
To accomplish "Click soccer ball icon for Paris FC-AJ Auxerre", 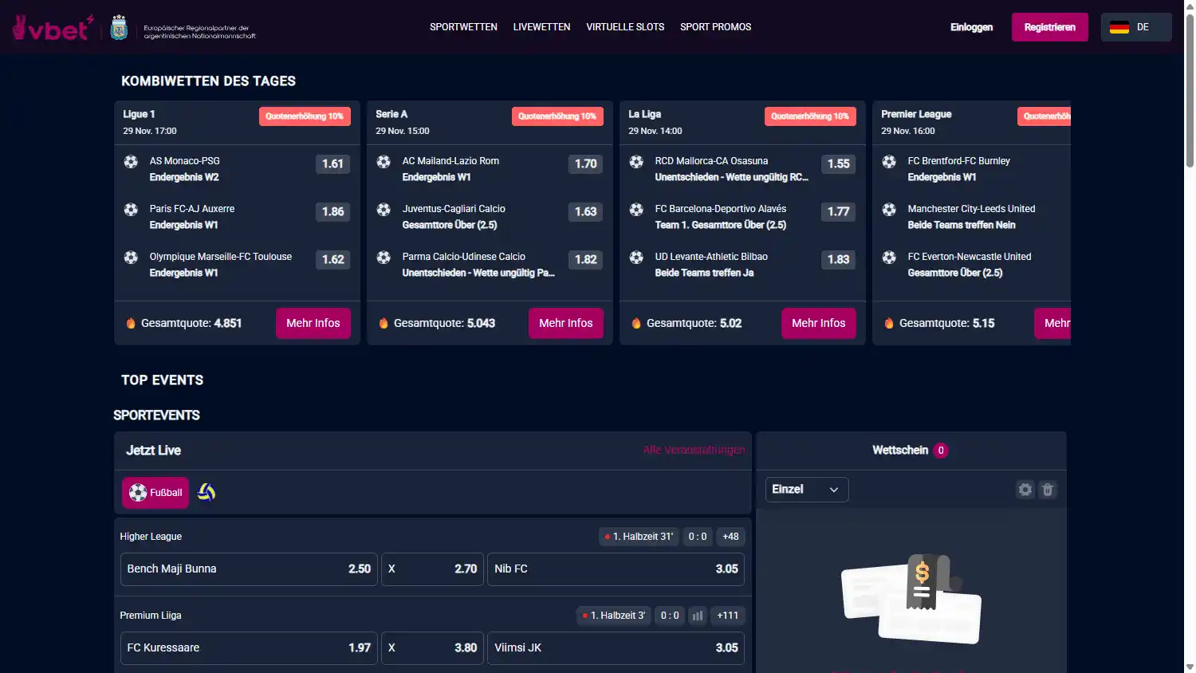I will [131, 210].
